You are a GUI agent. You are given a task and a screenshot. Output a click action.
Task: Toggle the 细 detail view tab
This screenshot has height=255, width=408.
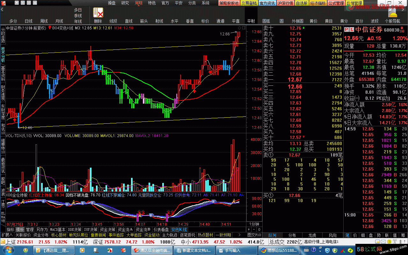tap(363, 235)
